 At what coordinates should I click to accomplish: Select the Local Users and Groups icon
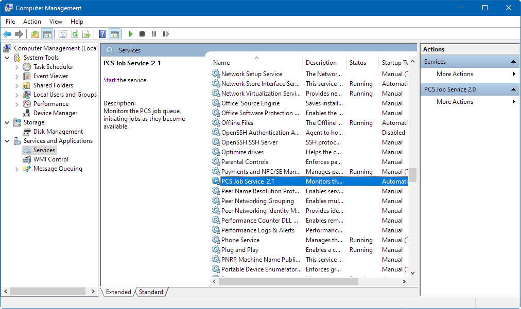(x=27, y=95)
